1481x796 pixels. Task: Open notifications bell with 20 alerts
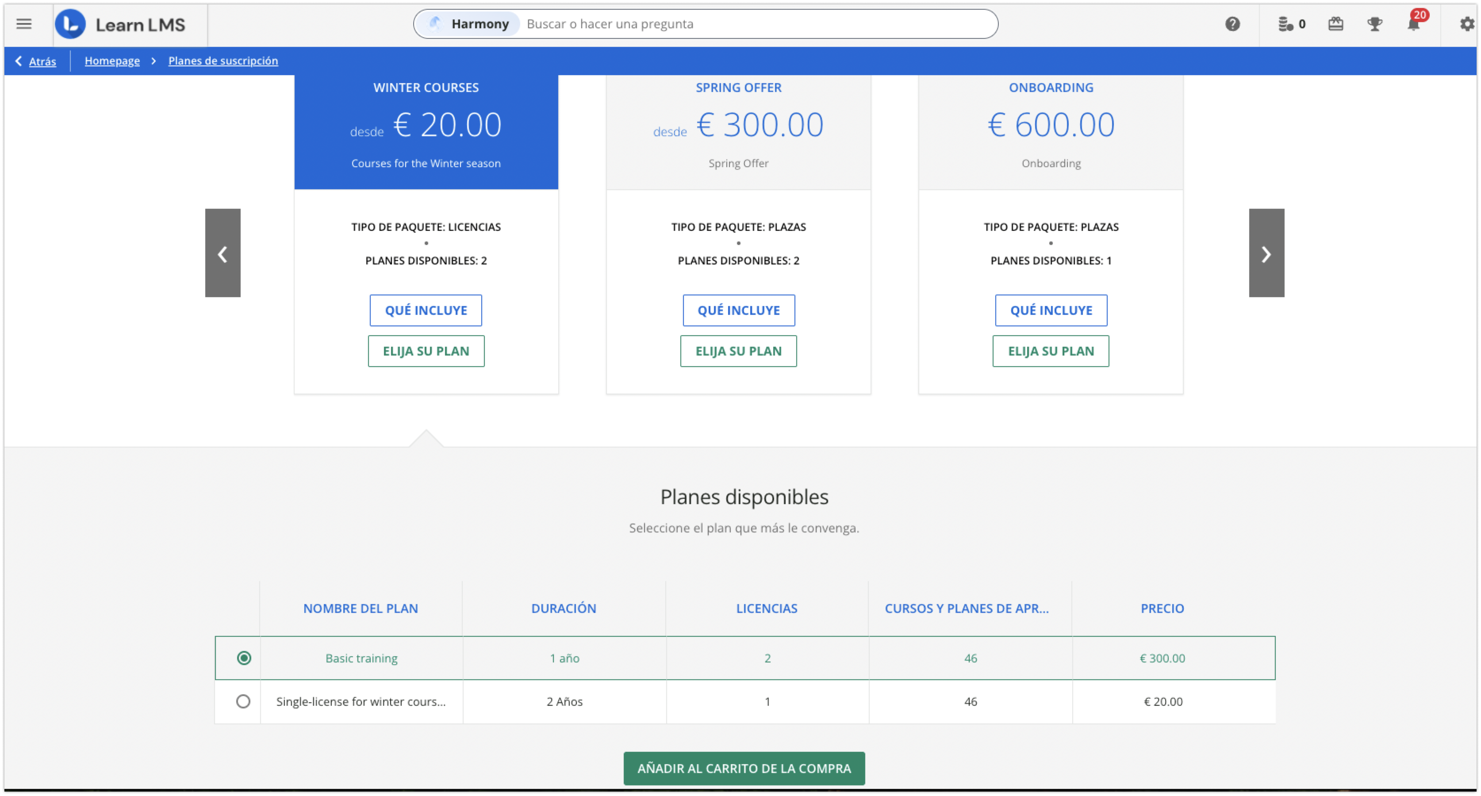pyautogui.click(x=1413, y=25)
